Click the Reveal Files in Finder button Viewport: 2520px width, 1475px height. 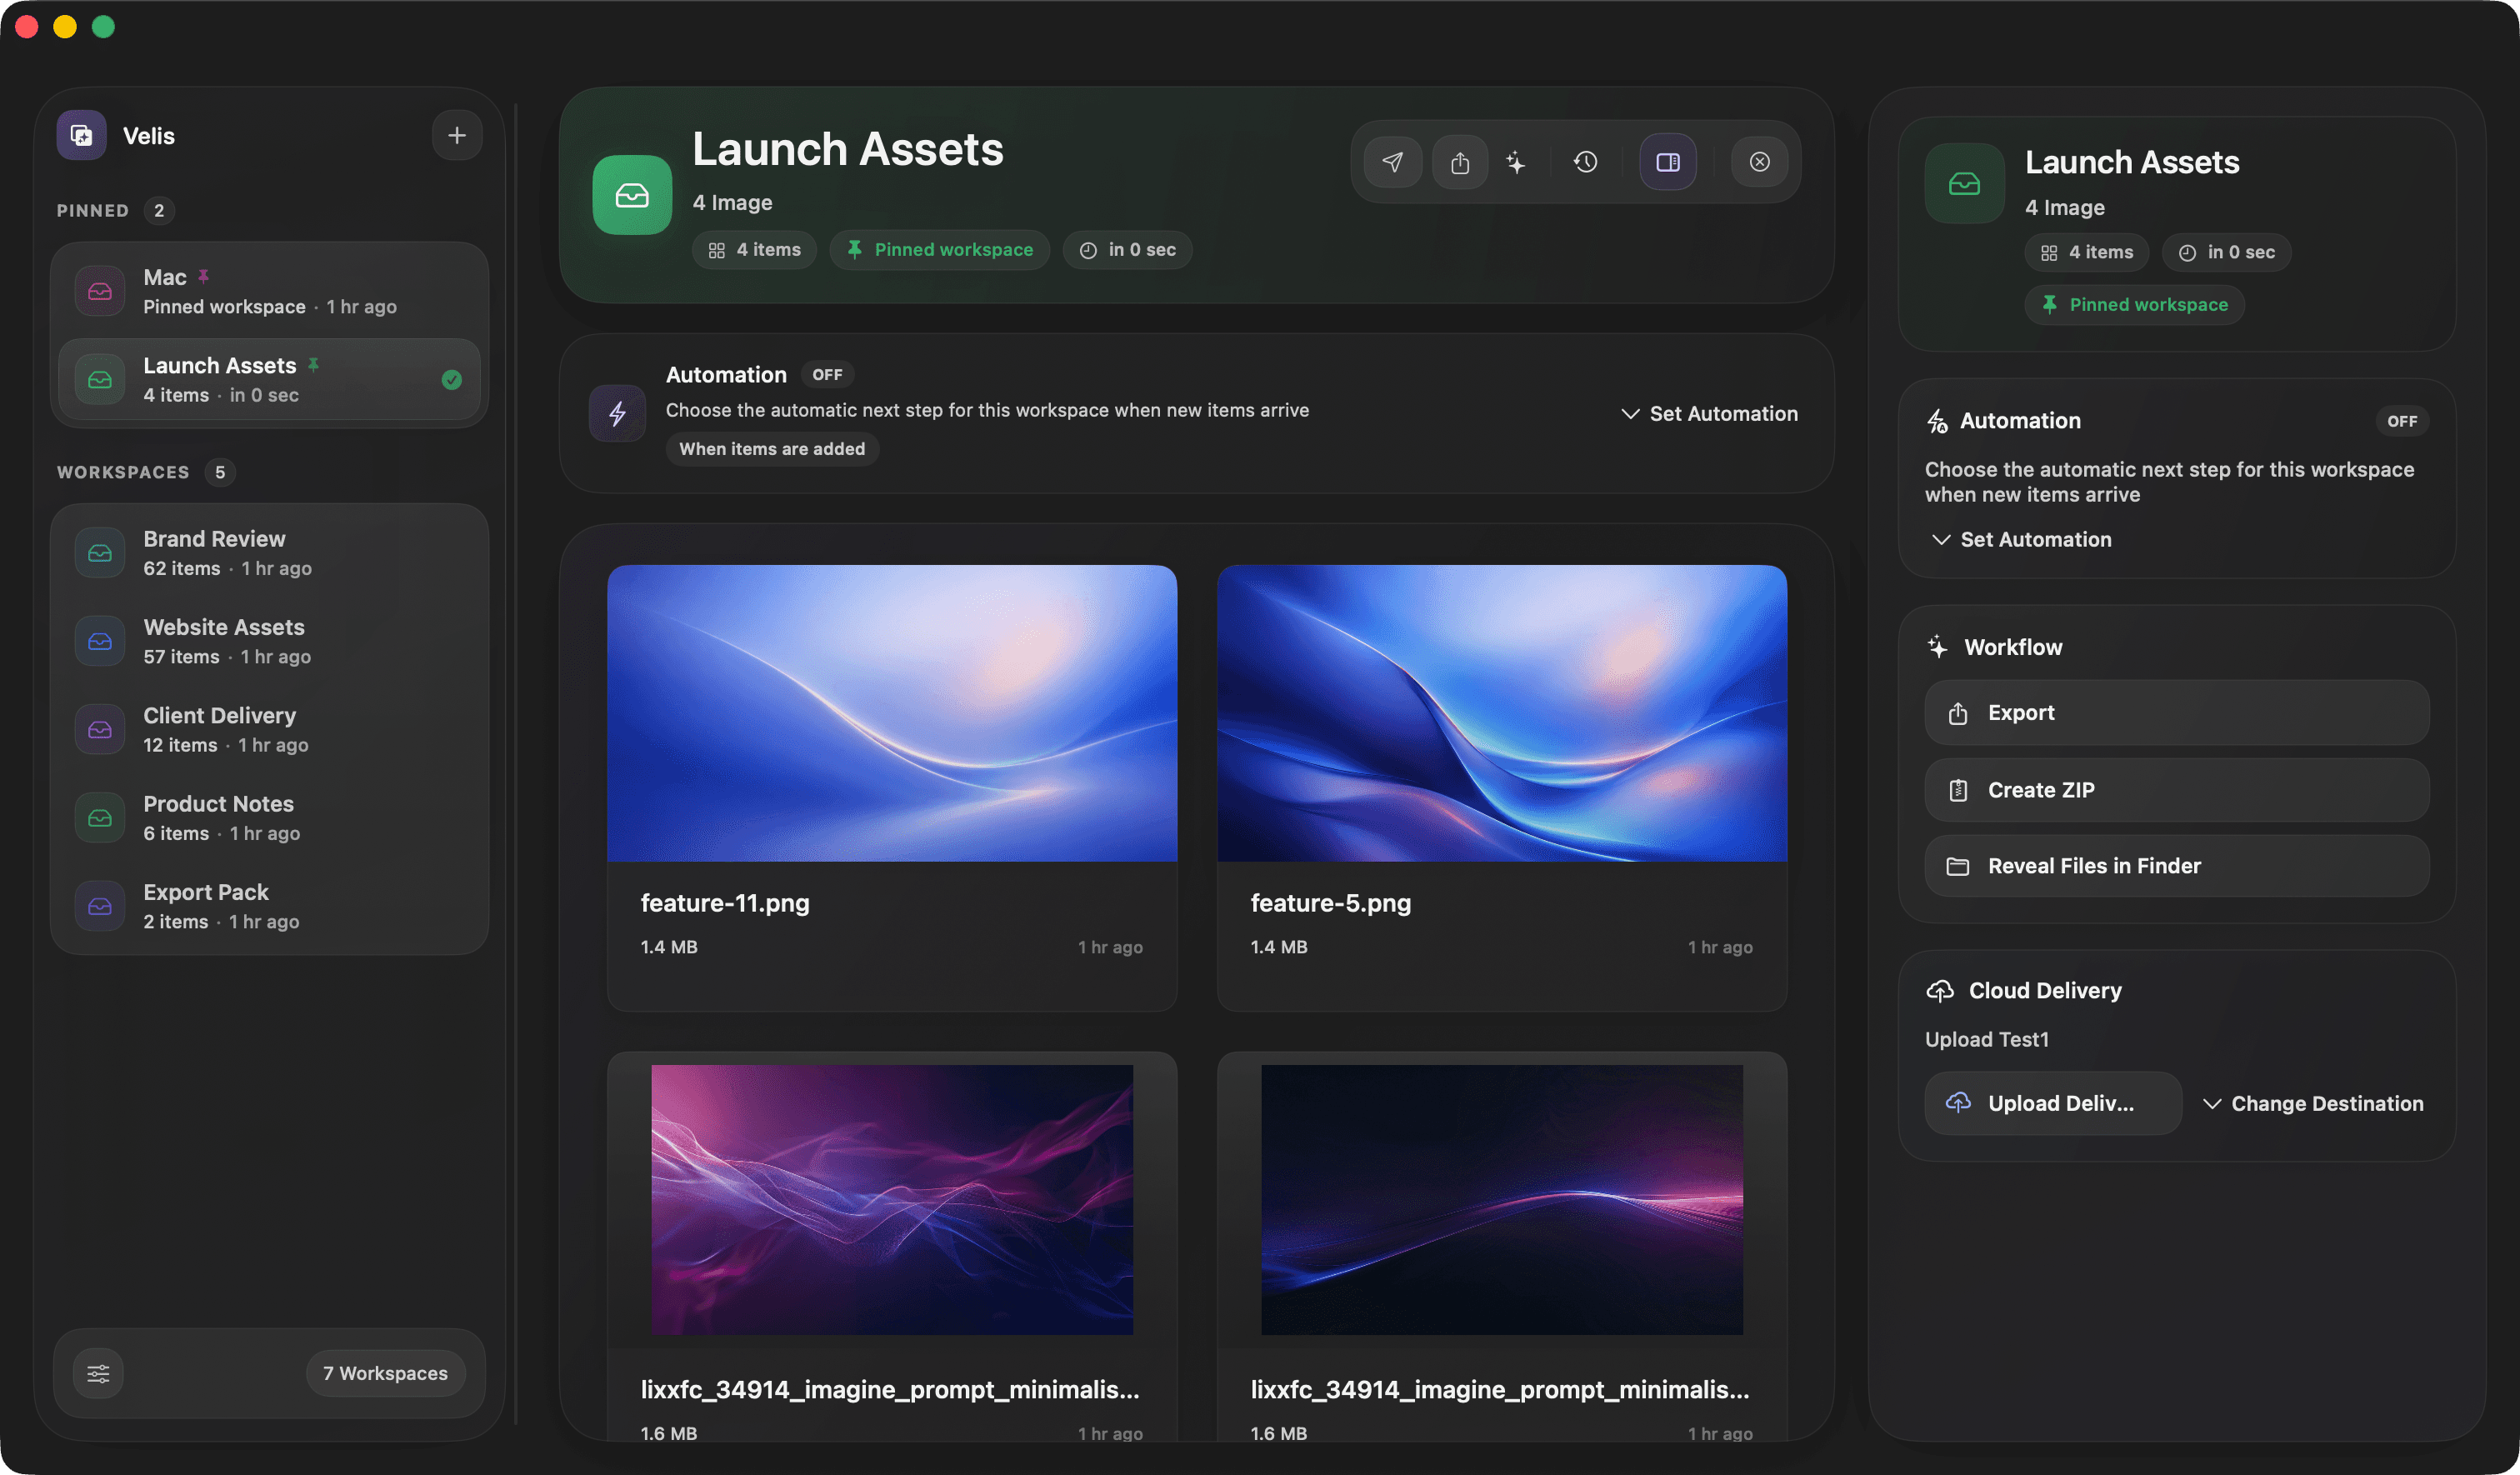(2176, 866)
